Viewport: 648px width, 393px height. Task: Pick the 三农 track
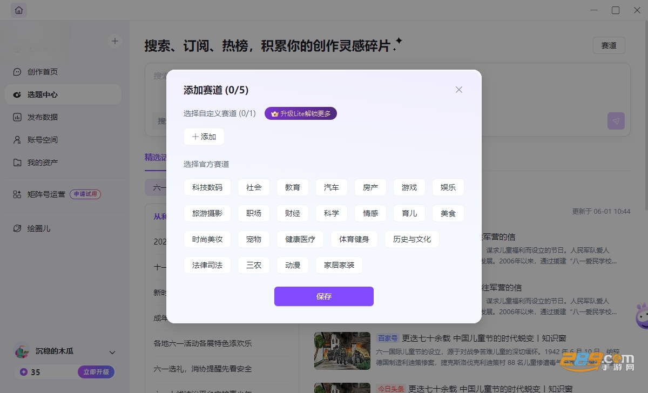pyautogui.click(x=254, y=265)
